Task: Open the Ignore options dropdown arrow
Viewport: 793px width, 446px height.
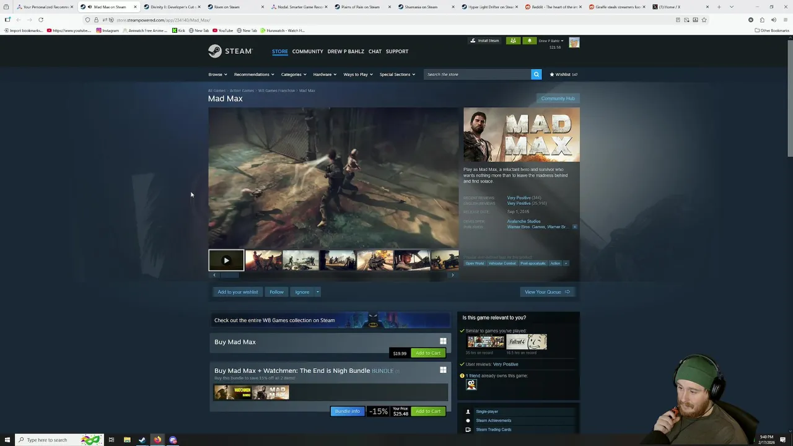Action: (317, 292)
